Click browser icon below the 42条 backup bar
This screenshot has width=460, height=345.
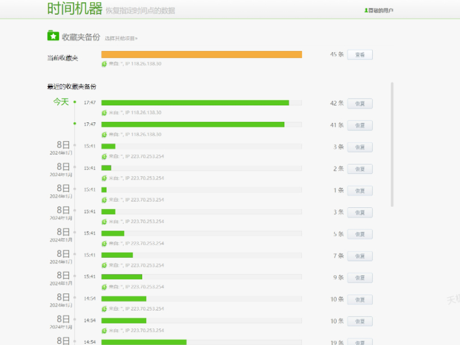click(x=104, y=113)
